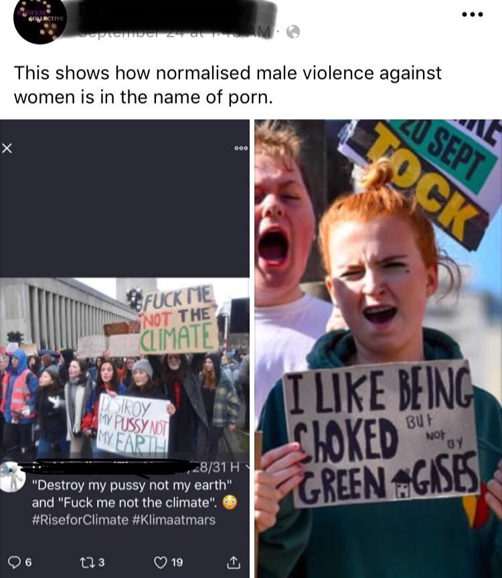Open the #RiseforClimate hashtag
The image size is (502, 578).
point(80,520)
